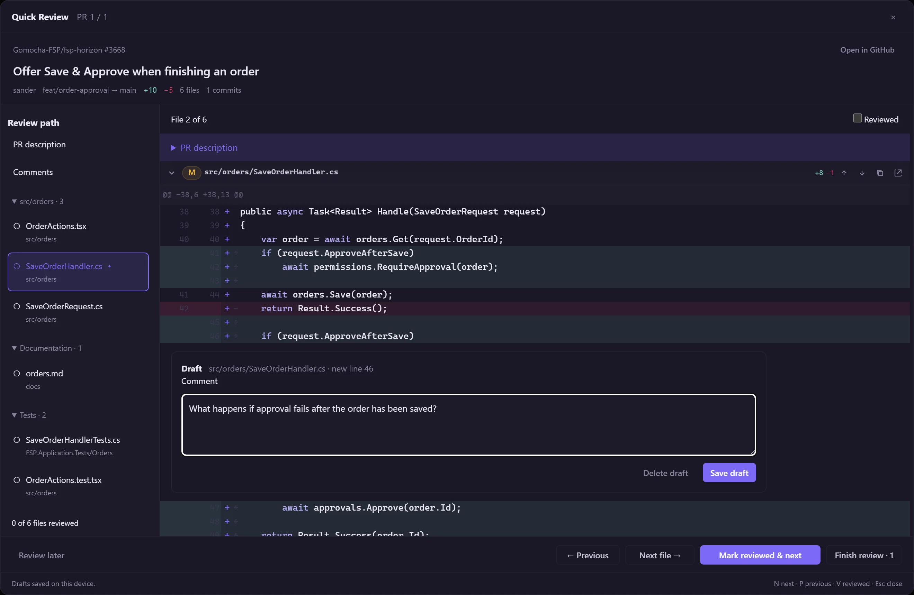Click the +8 additions count in file header

(x=819, y=173)
